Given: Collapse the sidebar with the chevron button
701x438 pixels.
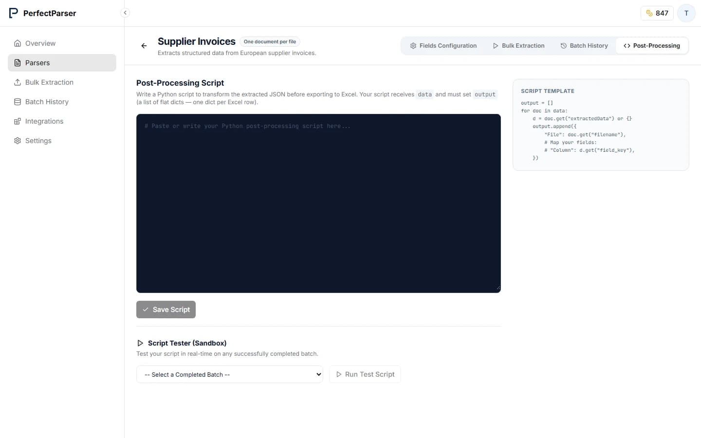Looking at the screenshot, I should click(125, 13).
